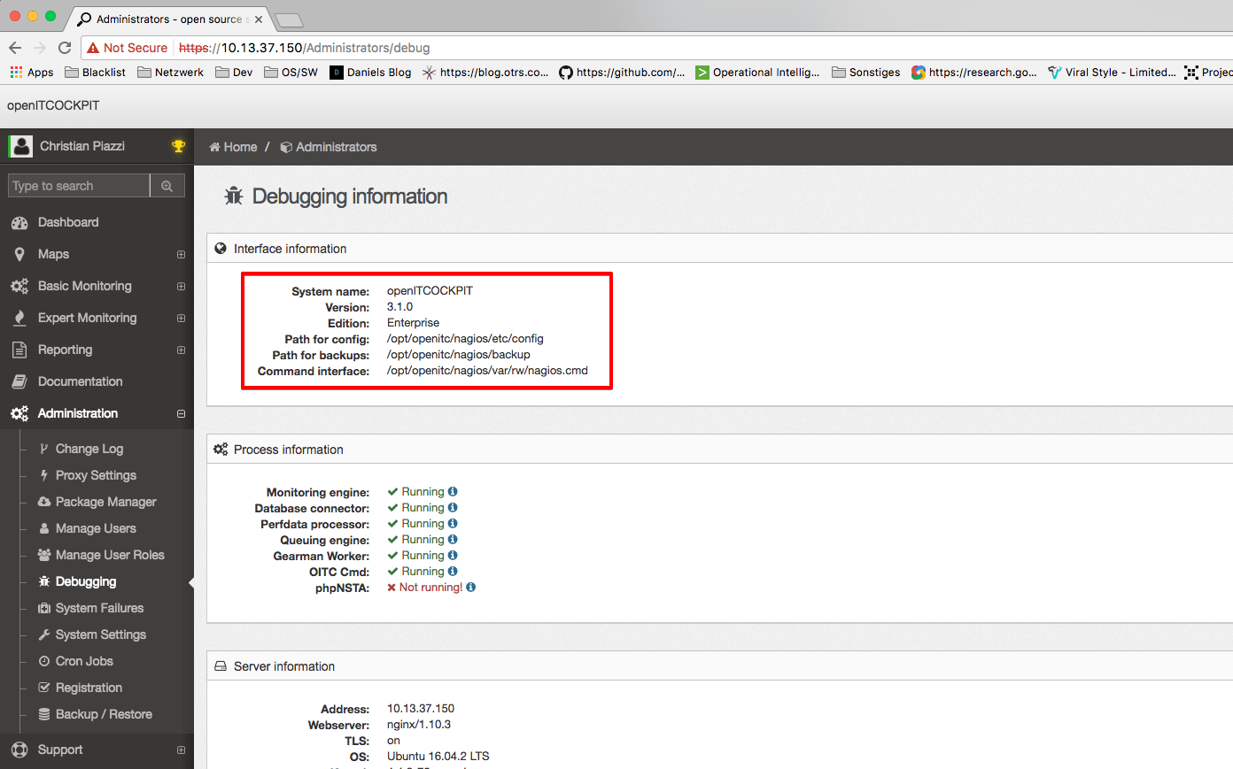Open Documentation in the sidebar

pyautogui.click(x=80, y=381)
